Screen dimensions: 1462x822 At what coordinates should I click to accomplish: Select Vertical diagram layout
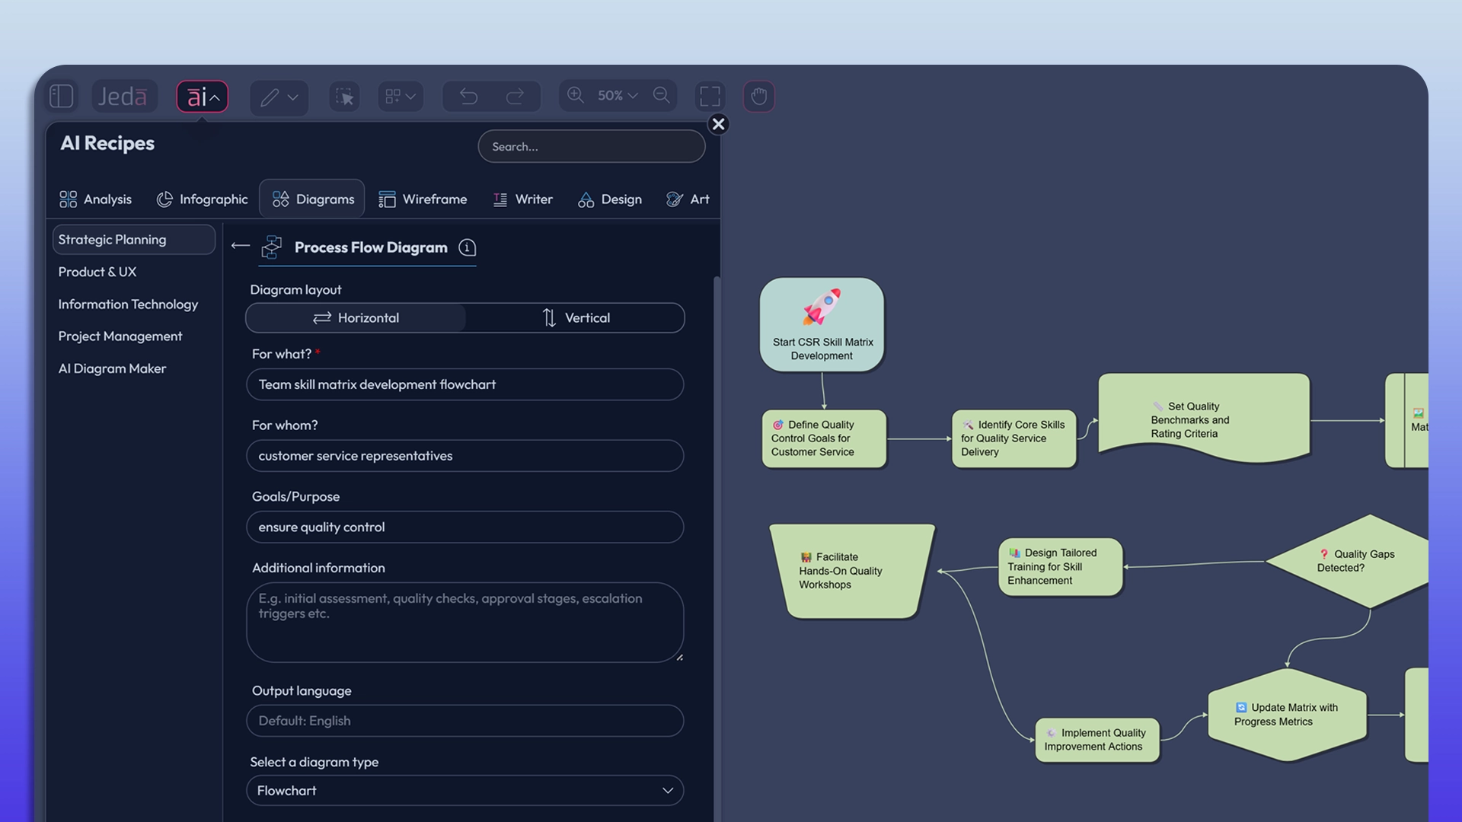coord(576,318)
